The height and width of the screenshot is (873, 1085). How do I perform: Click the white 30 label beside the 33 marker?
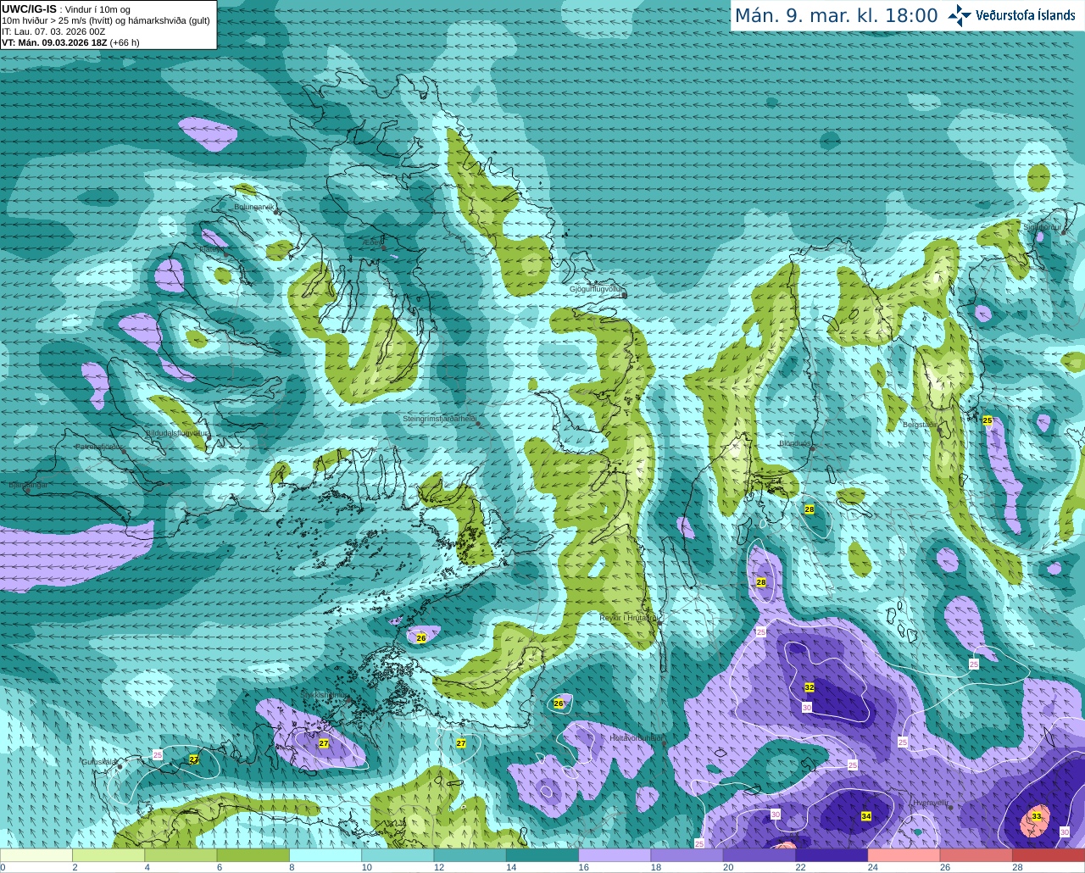(1065, 832)
